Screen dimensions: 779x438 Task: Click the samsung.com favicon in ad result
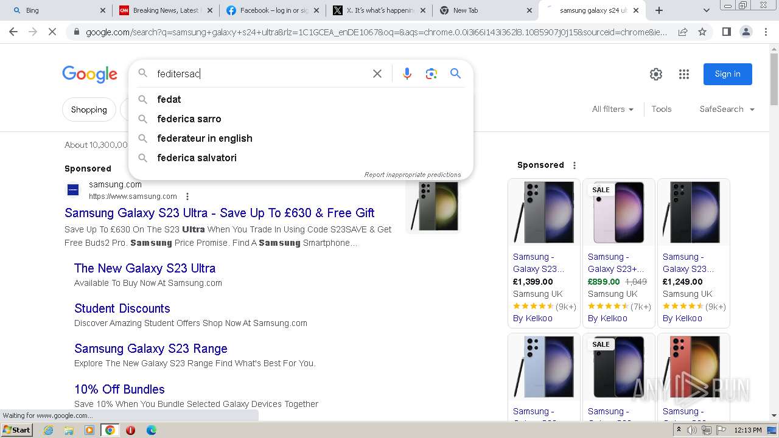[73, 190]
